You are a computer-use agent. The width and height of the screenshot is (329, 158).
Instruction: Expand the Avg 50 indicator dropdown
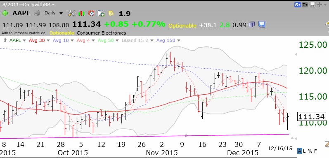pyautogui.click(x=117, y=41)
